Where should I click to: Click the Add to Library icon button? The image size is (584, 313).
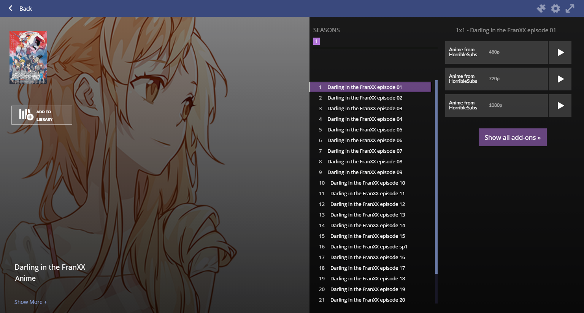[x=42, y=115]
